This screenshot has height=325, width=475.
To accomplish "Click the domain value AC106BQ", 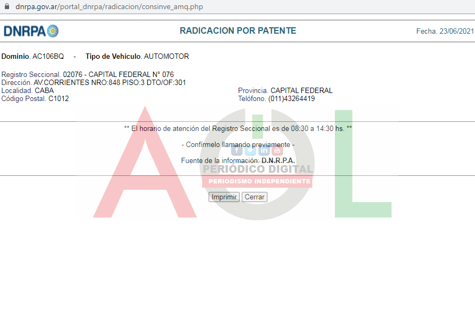I will click(48, 56).
